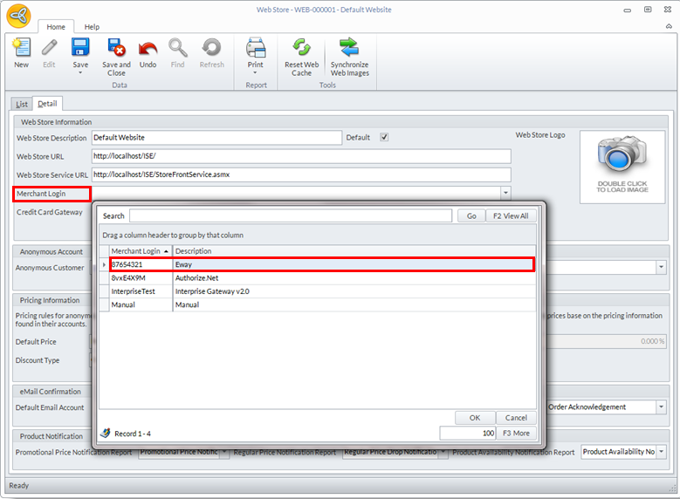The image size is (680, 499).
Task: Toggle the Default website checkbox
Action: pyautogui.click(x=384, y=138)
